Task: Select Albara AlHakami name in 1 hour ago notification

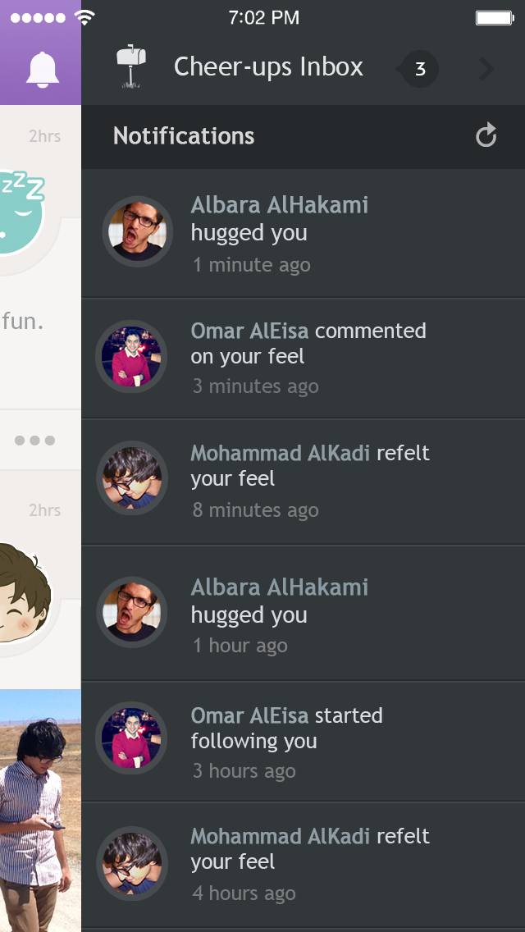Action: 280,587
